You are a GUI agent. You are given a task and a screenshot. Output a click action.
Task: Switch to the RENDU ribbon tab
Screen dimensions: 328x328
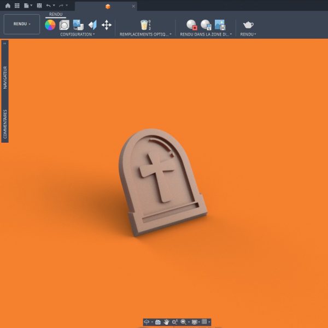(56, 14)
